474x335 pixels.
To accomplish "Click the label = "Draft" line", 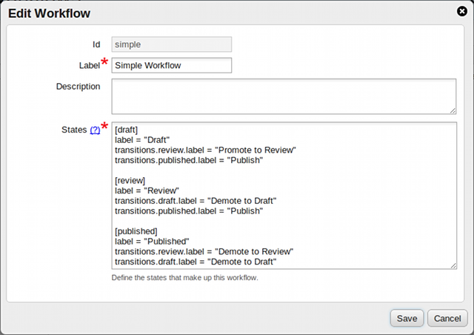I will [143, 139].
